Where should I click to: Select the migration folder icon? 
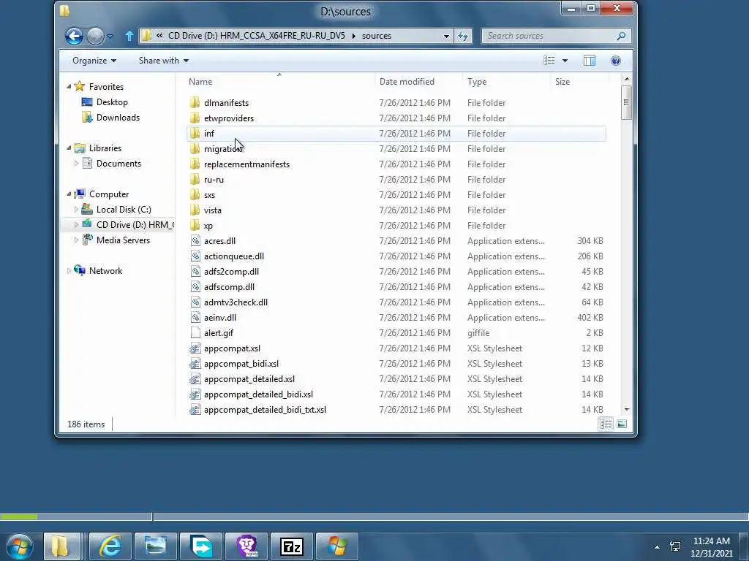click(x=195, y=149)
